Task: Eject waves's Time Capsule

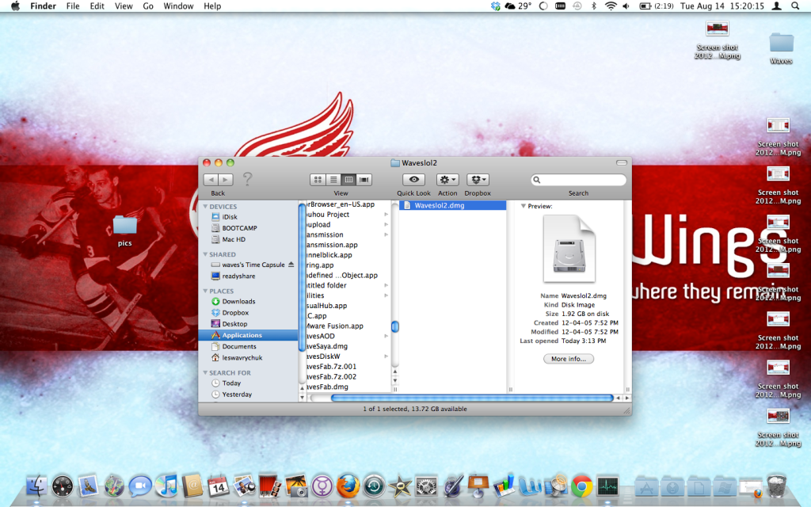Action: (291, 265)
